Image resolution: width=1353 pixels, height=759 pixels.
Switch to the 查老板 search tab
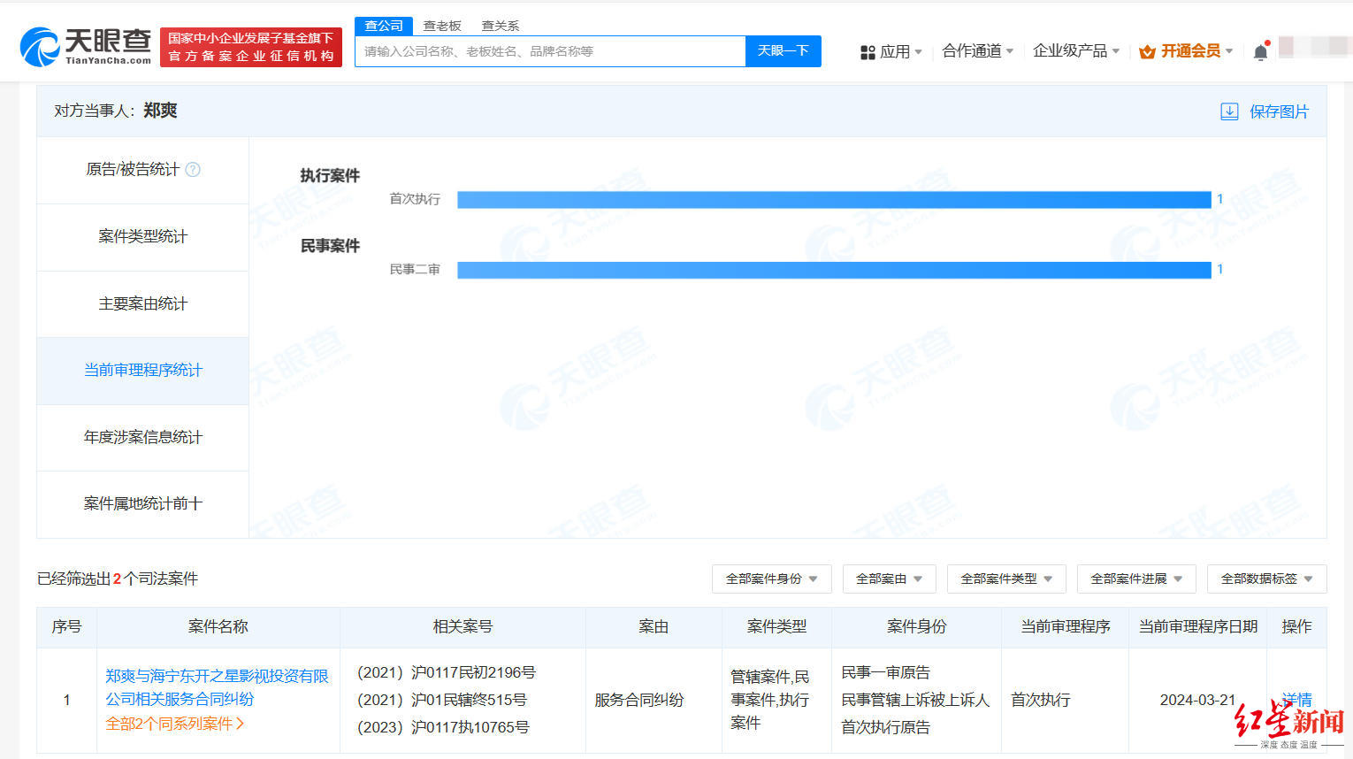pos(442,26)
